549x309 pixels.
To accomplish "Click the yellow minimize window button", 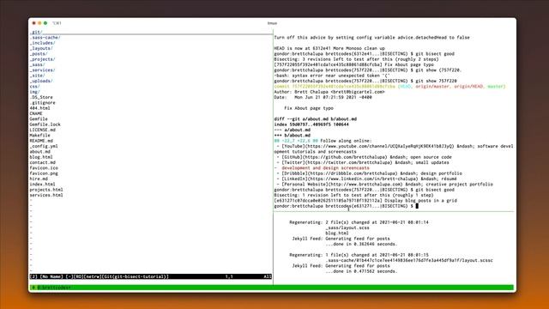I will click(39, 23).
